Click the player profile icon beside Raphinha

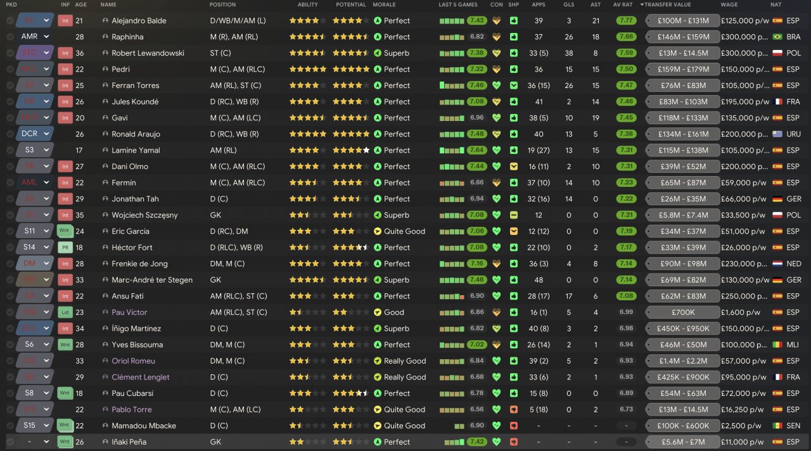(105, 37)
